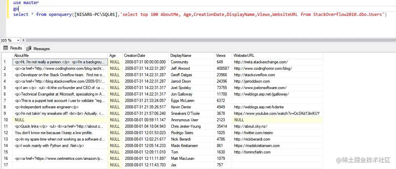Viewport: 396px width, 169px height.
Task: Select the CreationDate column header
Action: 145,56
